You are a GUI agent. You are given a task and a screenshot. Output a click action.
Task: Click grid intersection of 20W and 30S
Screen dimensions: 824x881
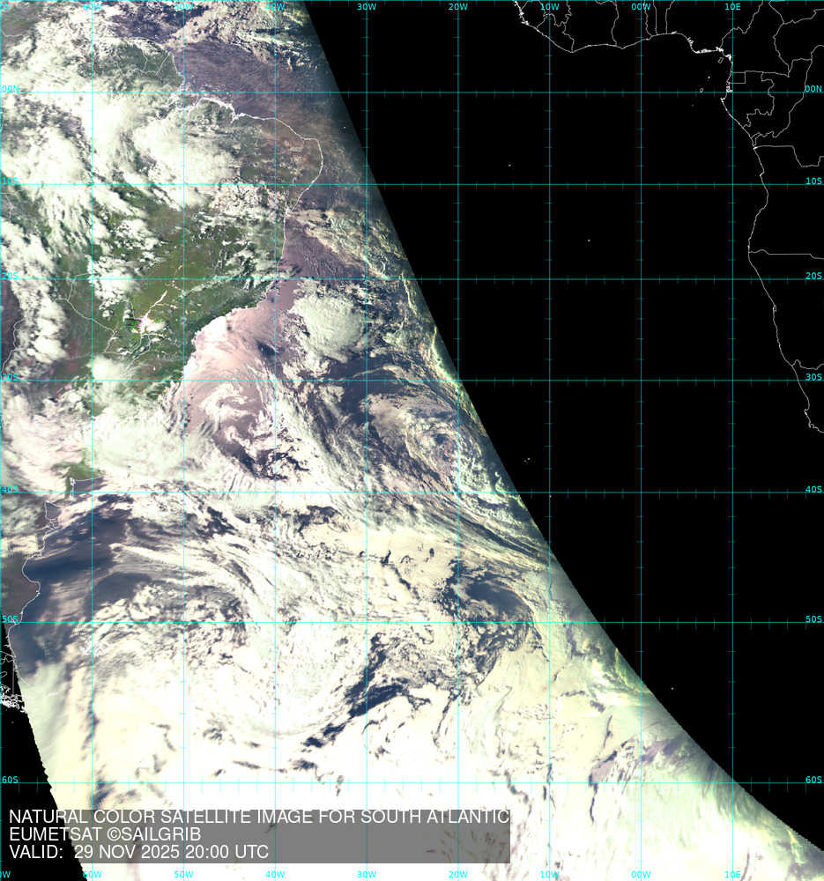(x=458, y=381)
